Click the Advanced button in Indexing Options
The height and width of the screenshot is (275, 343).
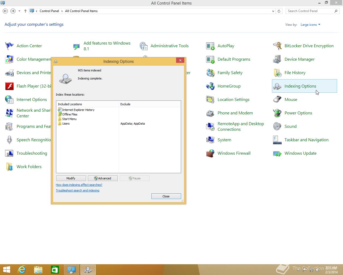tap(103, 178)
